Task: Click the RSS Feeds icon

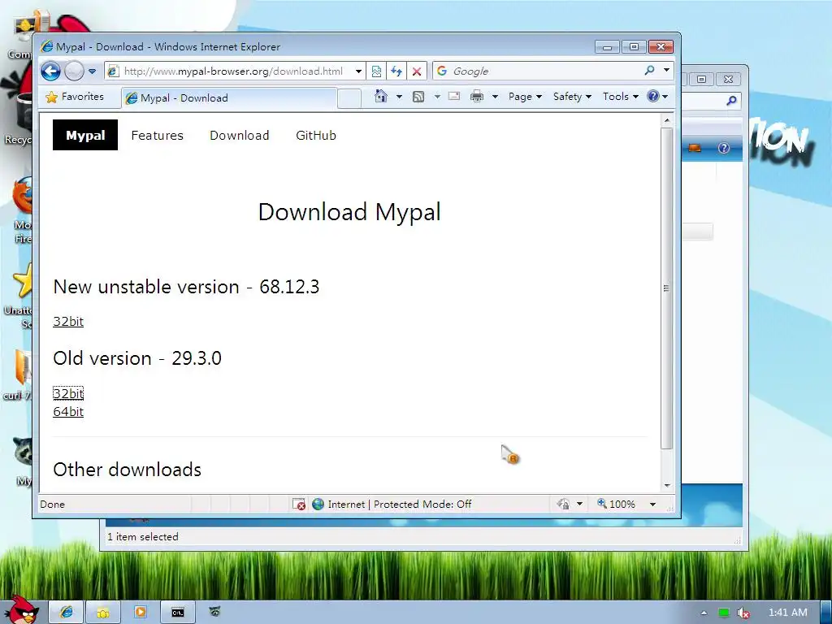Action: coord(418,97)
